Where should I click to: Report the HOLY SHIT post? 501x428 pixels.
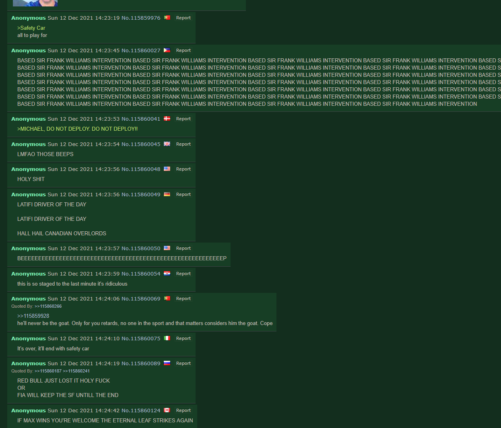point(183,169)
